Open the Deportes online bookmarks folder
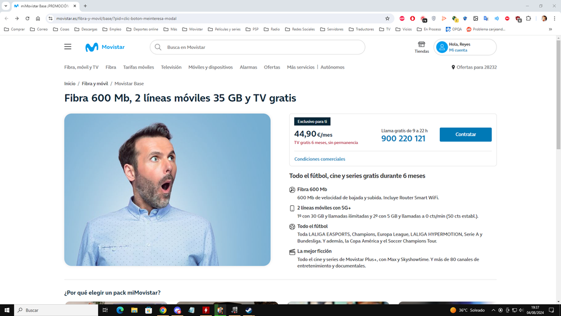The height and width of the screenshot is (316, 561). [x=142, y=29]
